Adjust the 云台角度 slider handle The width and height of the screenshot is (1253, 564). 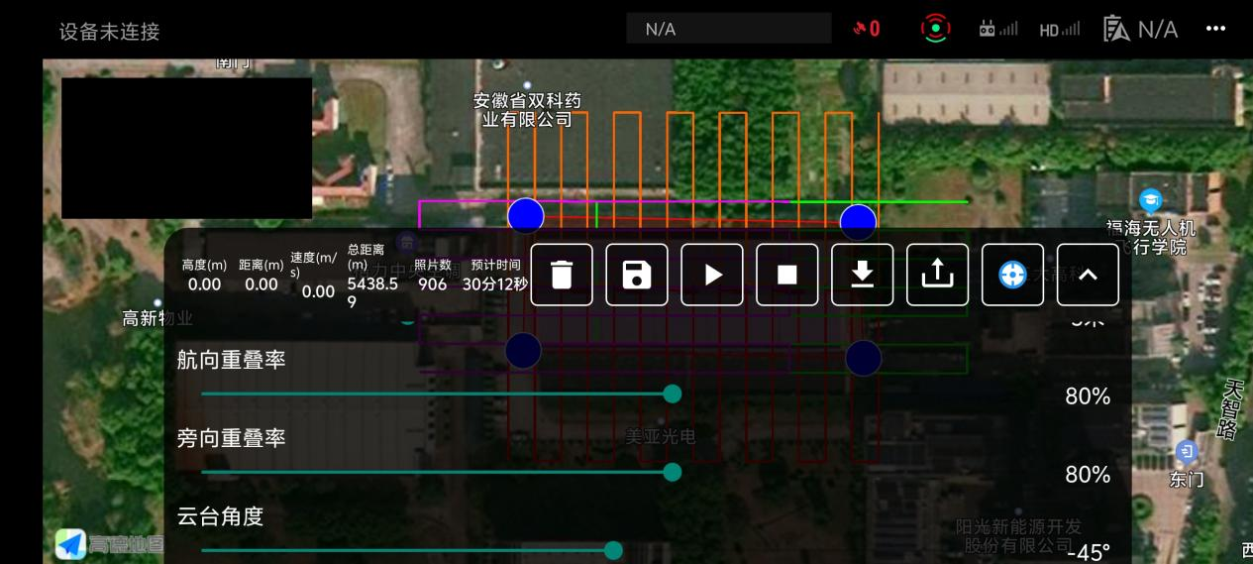pos(613,550)
